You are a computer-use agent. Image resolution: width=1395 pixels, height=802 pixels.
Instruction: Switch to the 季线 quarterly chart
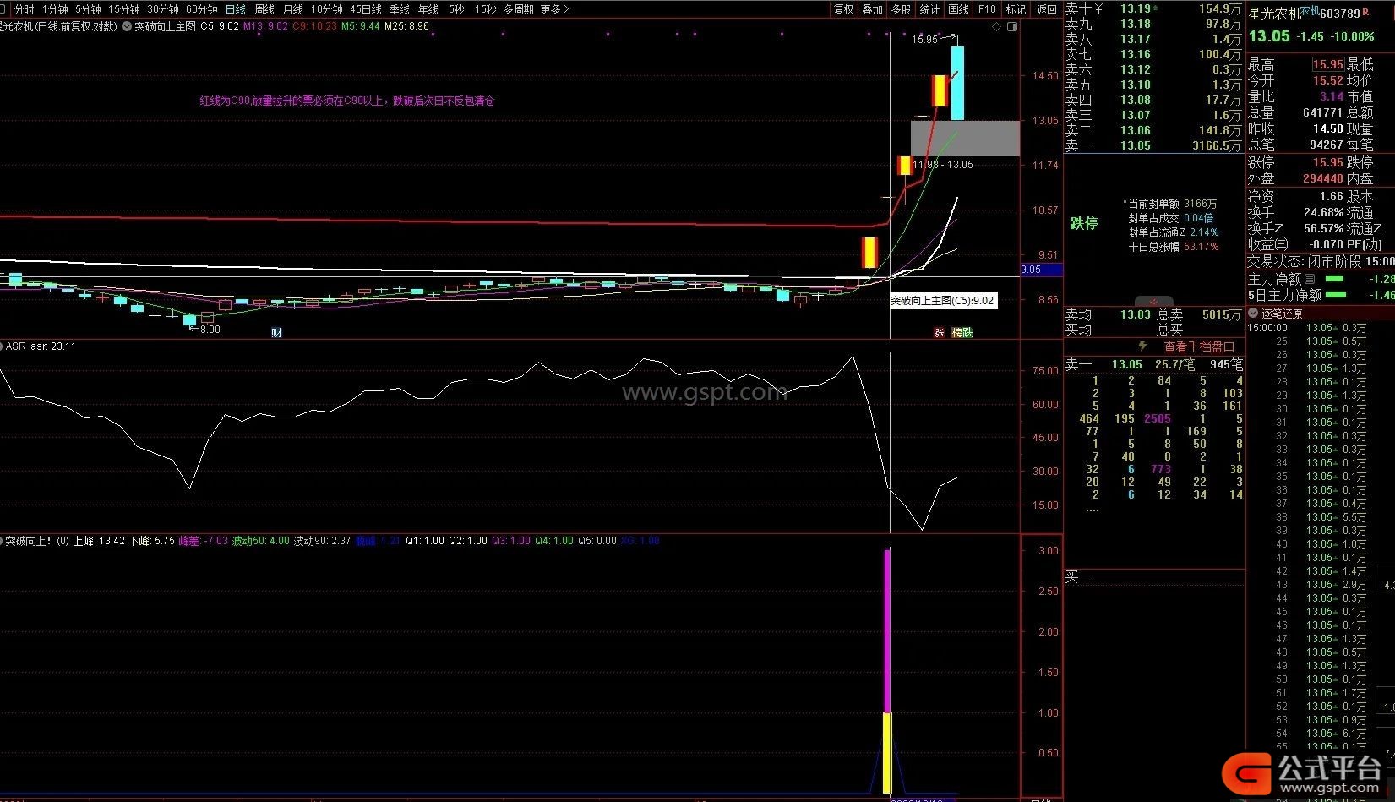(399, 9)
